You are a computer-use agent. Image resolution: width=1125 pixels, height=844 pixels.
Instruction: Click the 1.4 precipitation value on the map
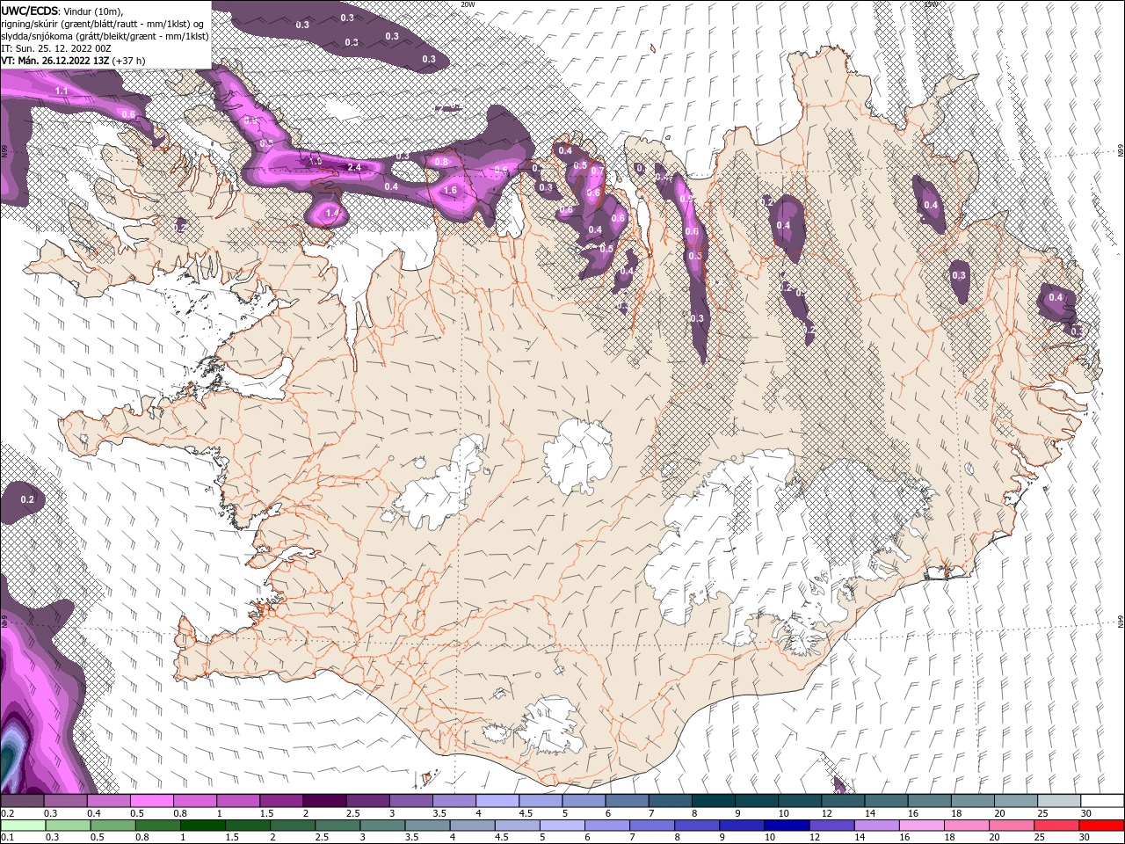(x=332, y=213)
